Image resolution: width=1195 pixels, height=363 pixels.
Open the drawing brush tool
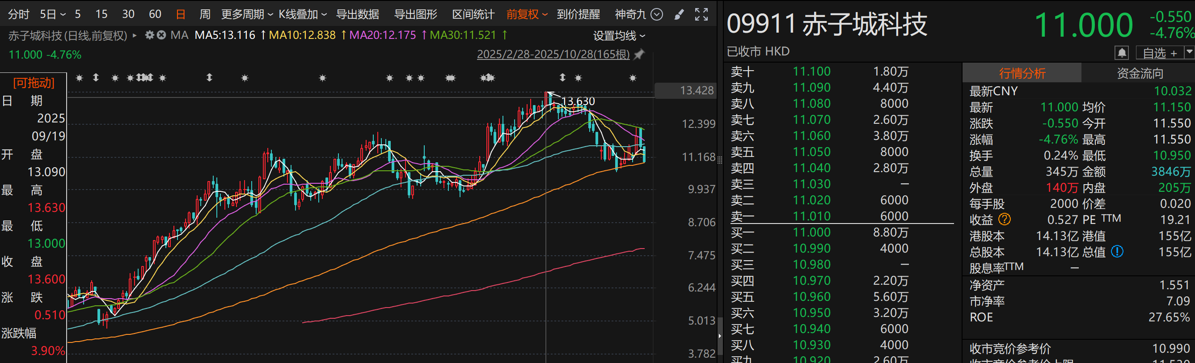click(x=679, y=14)
